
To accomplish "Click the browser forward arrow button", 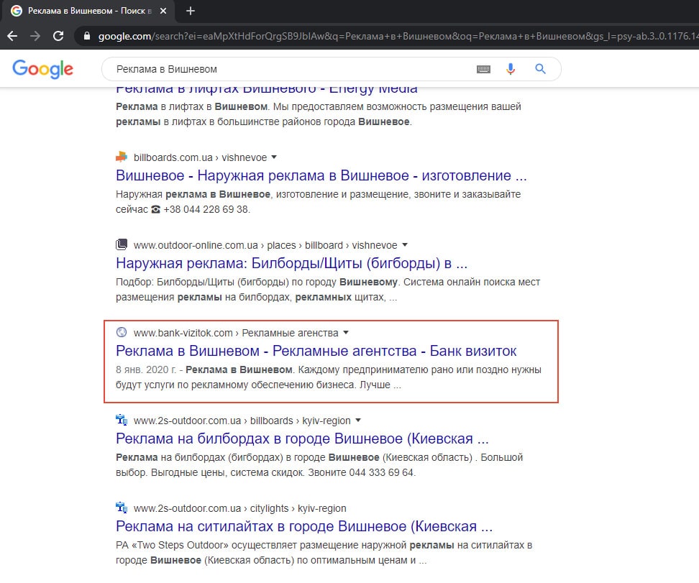I will click(35, 36).
